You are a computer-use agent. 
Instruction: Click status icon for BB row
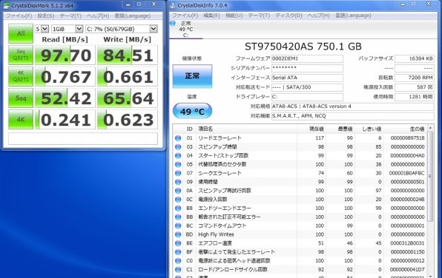(x=178, y=217)
